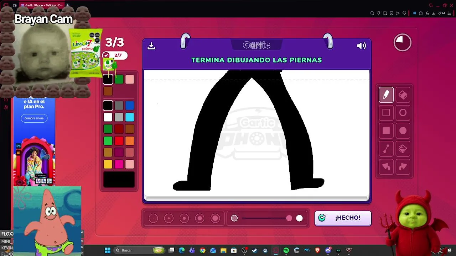456x256 pixels.
Task: Pick the blue color swatch
Action: tap(130, 105)
